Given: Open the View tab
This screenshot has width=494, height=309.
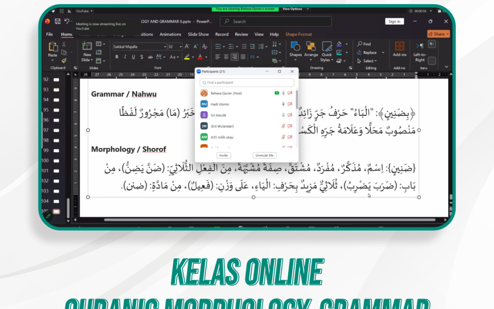Looking at the screenshot, I should pyautogui.click(x=259, y=34).
